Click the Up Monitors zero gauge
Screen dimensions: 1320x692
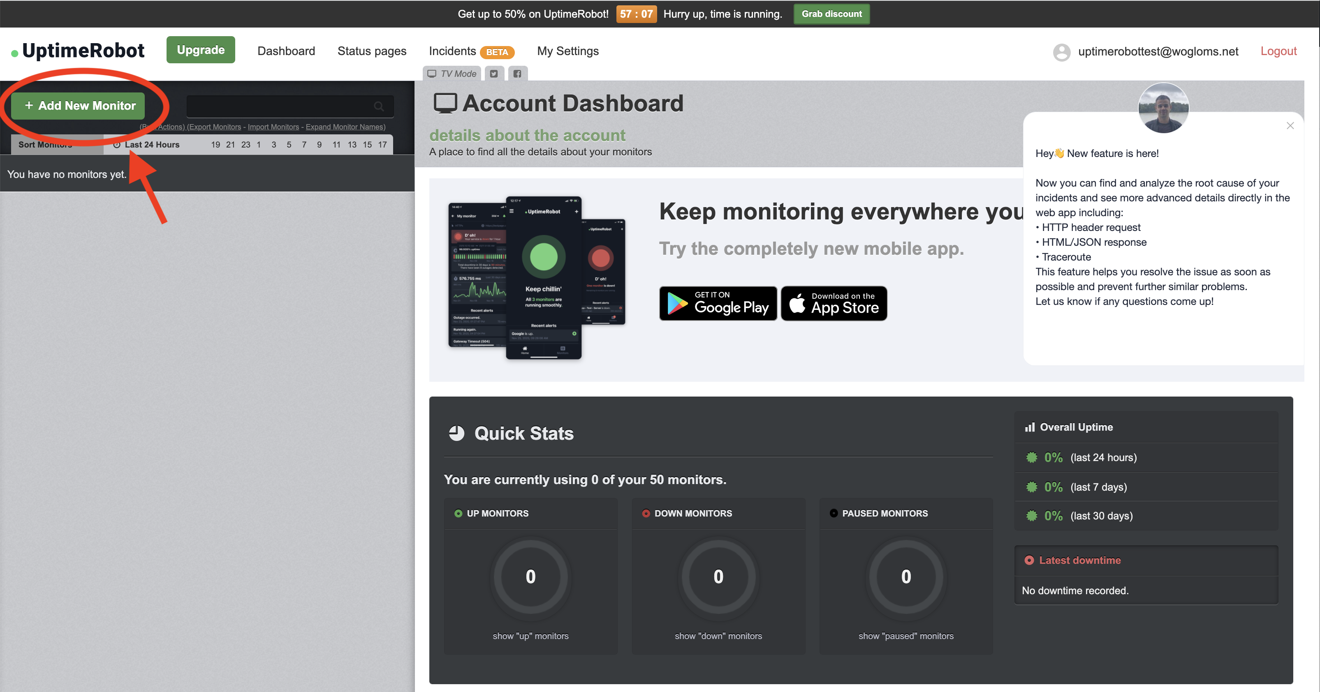point(530,577)
